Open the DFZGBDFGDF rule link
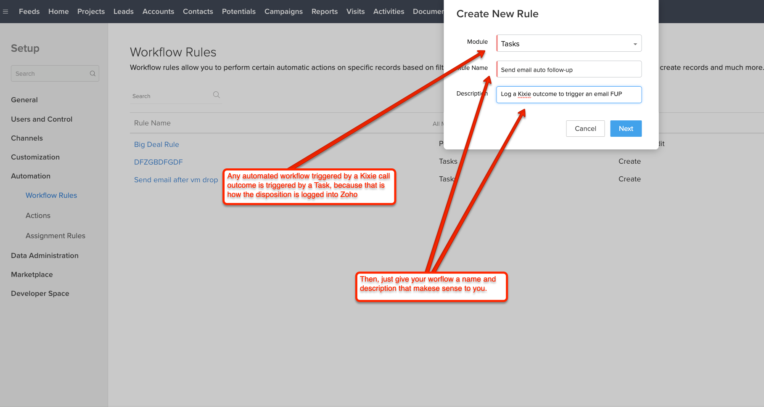Image resolution: width=764 pixels, height=407 pixels. [x=159, y=162]
